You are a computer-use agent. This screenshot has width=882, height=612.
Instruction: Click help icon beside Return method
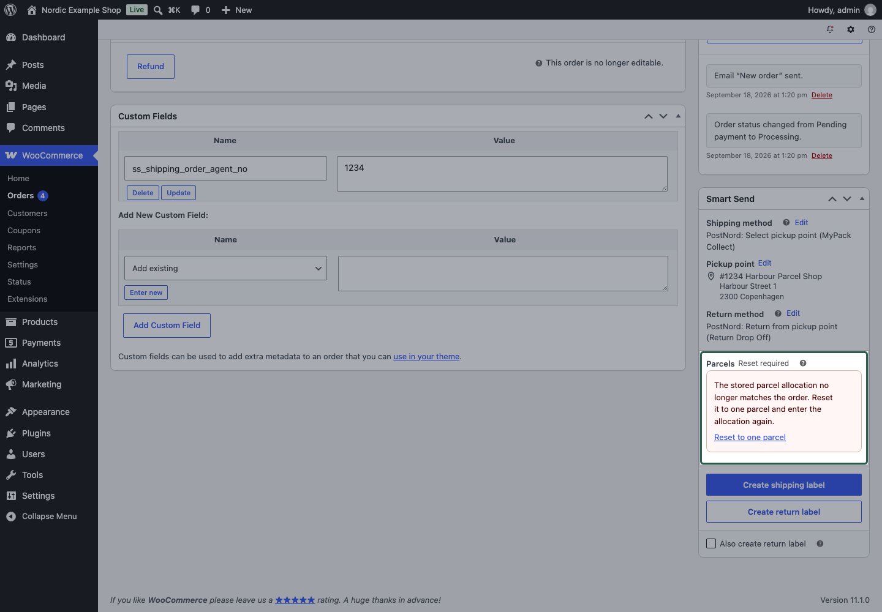coord(778,313)
